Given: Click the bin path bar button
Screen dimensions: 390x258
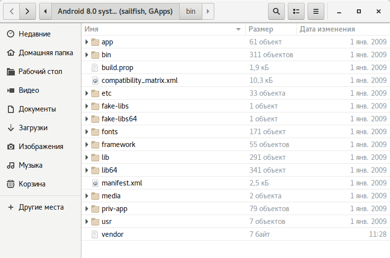Looking at the screenshot, I should (191, 11).
